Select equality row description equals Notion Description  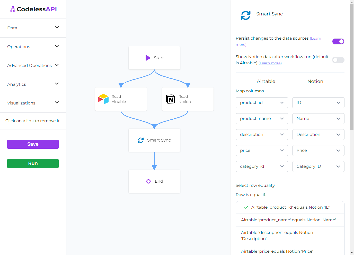[290, 236]
